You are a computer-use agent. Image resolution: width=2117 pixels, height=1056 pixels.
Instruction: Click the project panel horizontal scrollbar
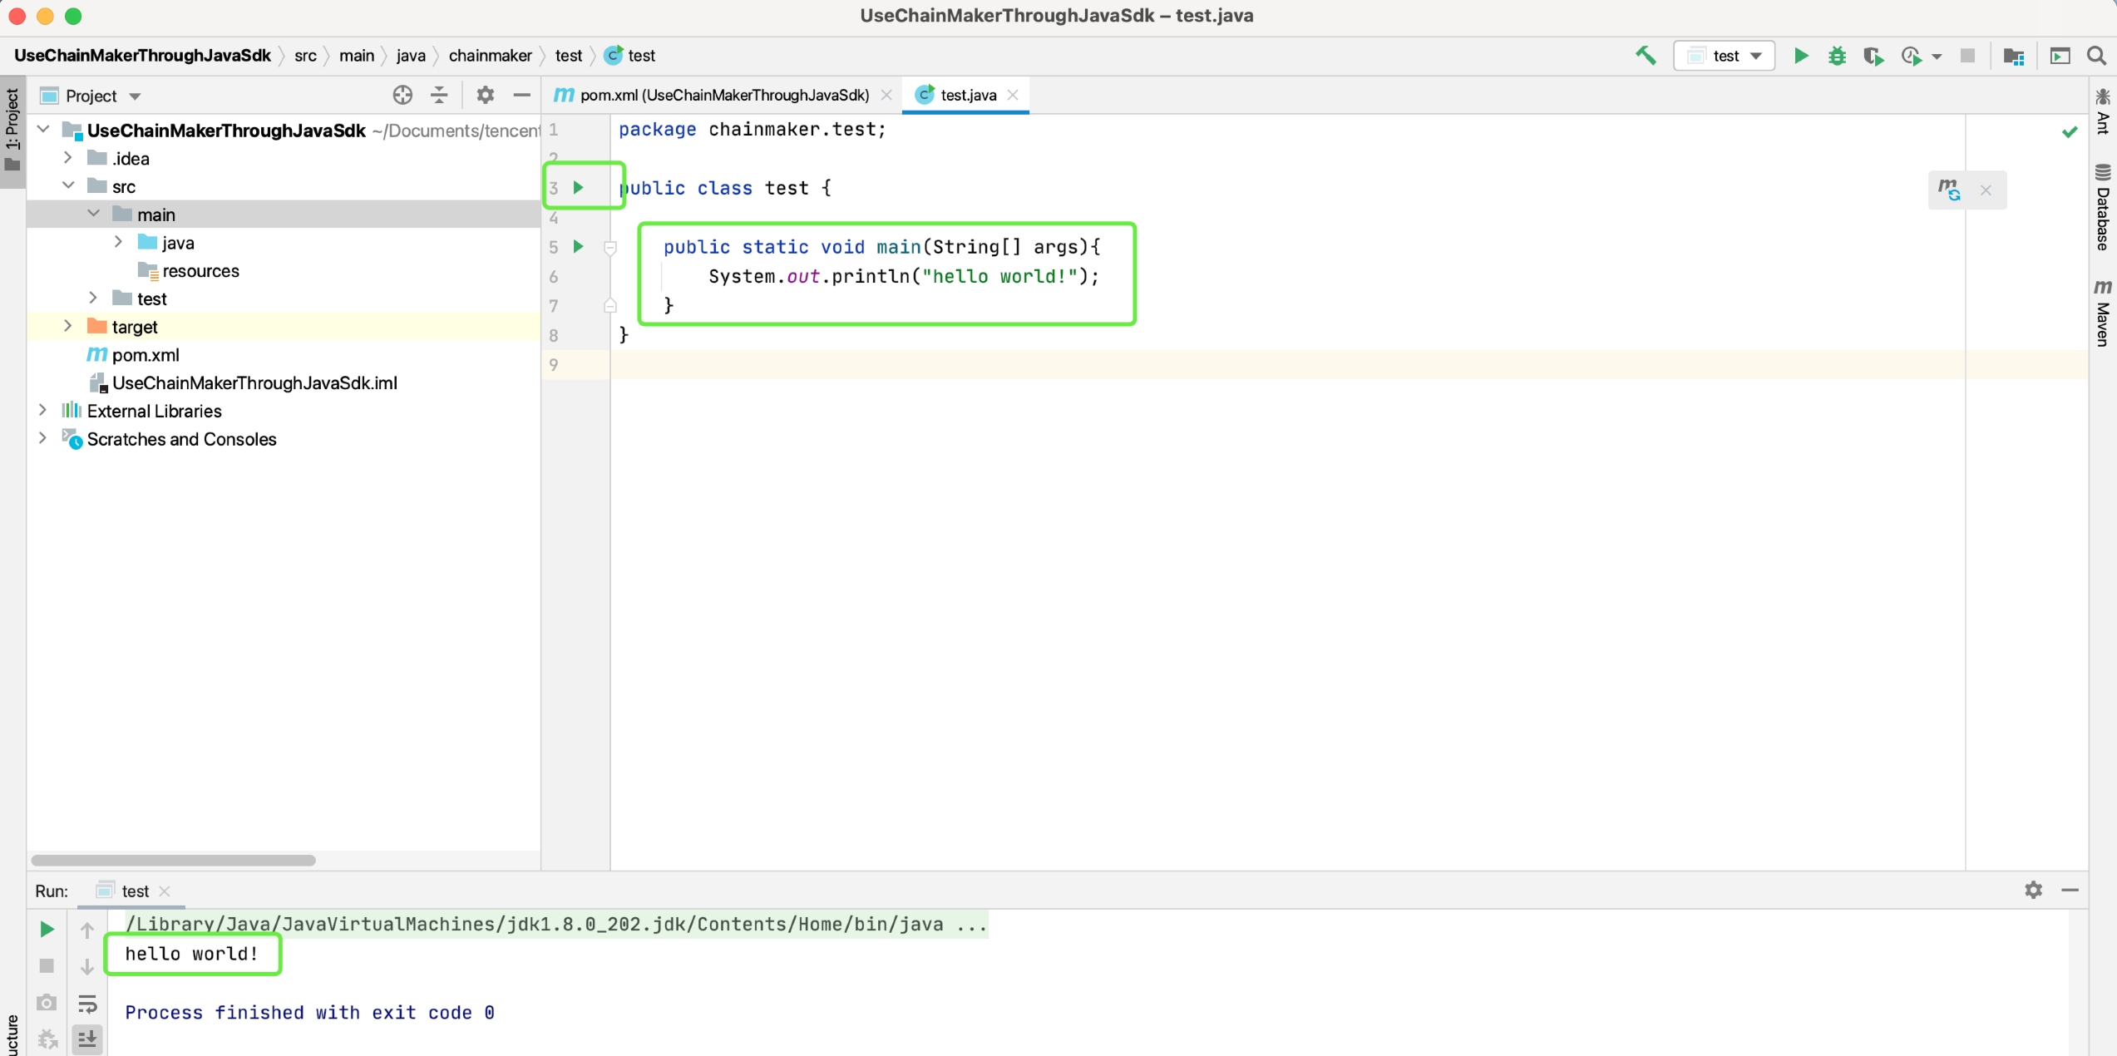point(173,860)
